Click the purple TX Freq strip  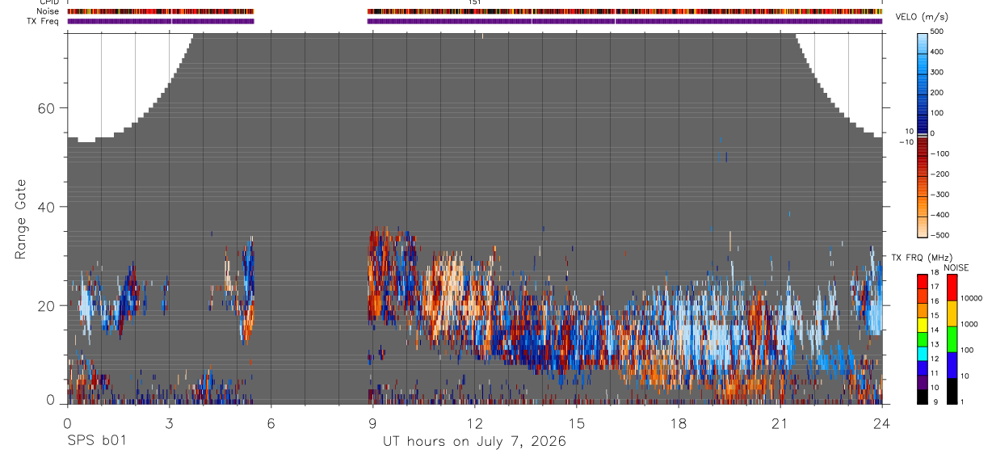(x=474, y=21)
